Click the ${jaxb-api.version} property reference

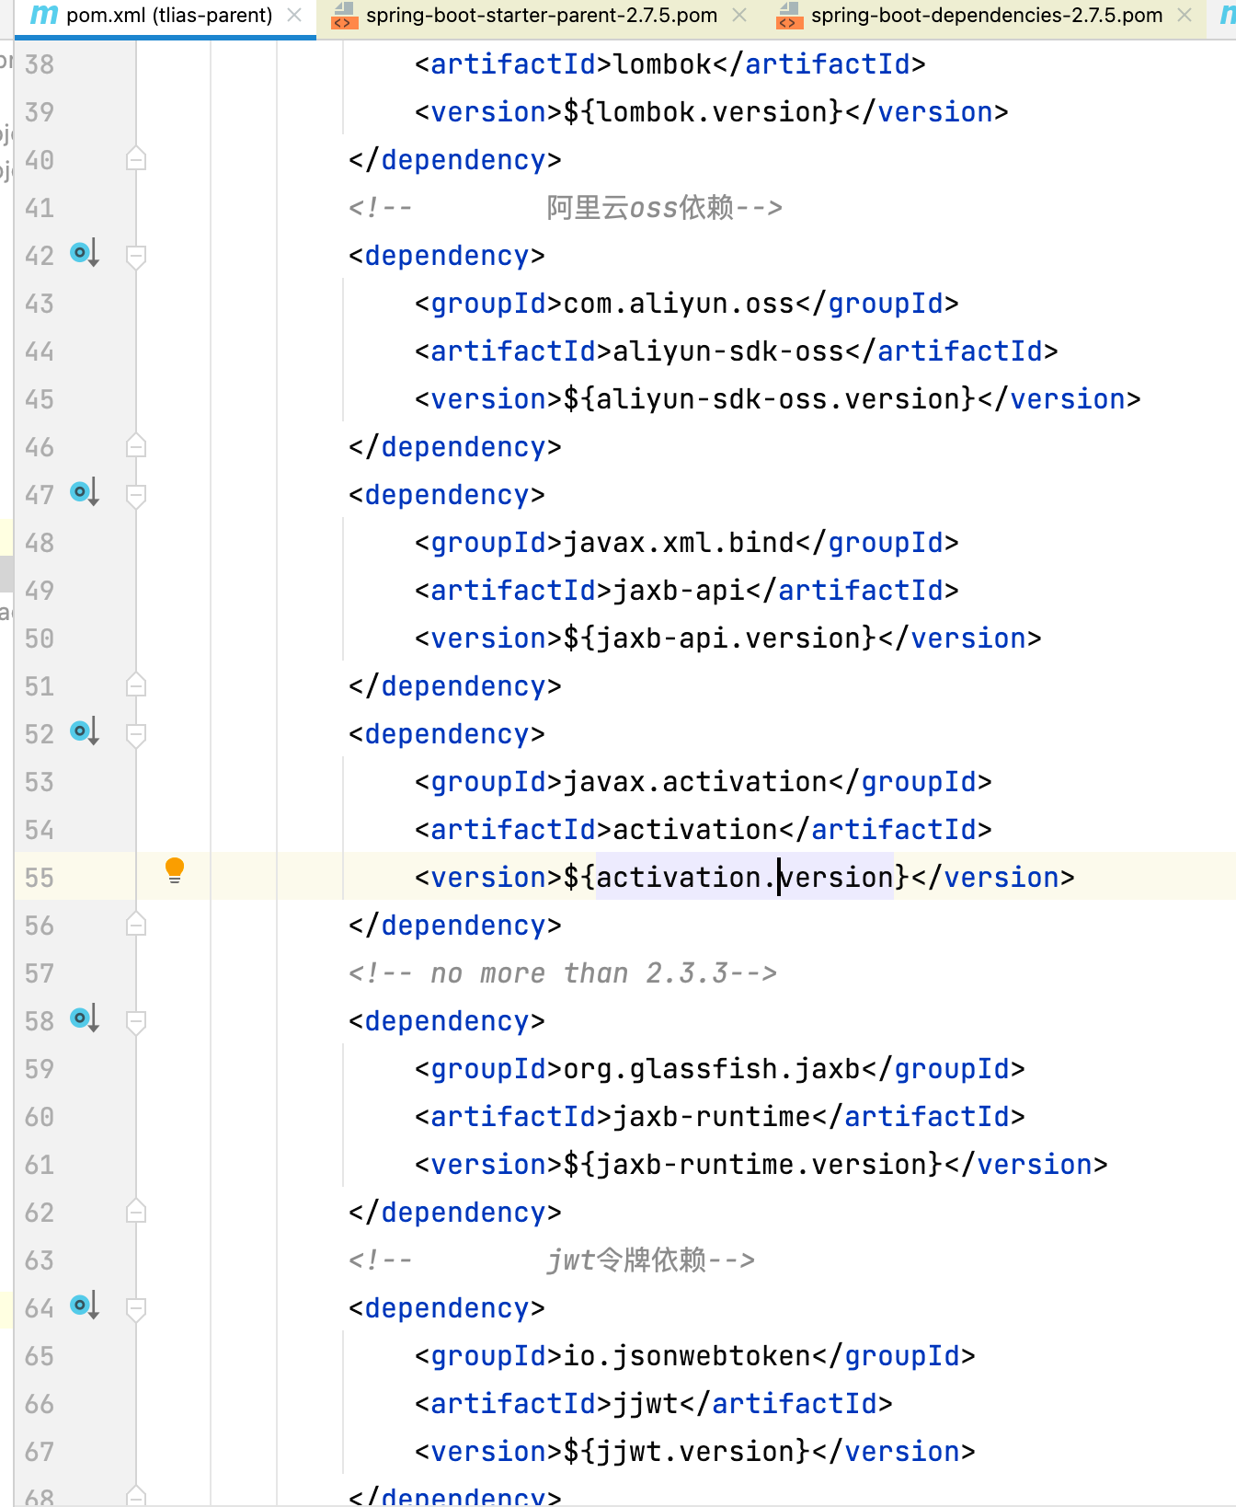pos(720,638)
